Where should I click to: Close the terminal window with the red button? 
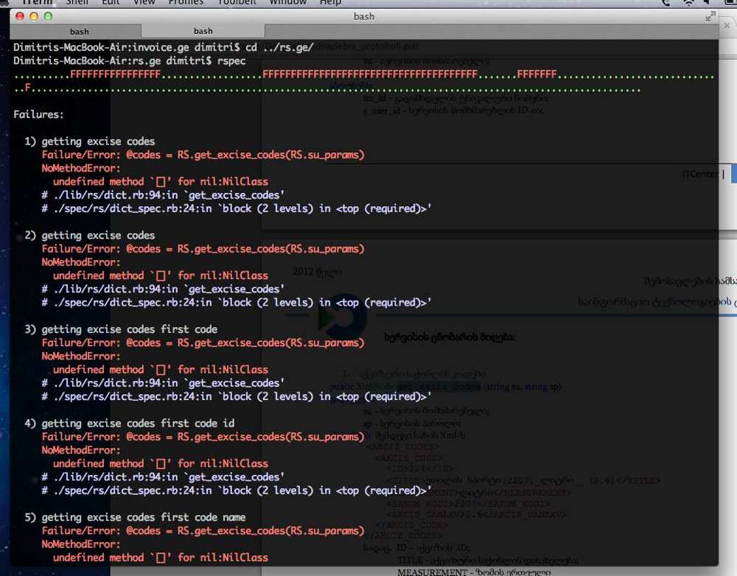[x=21, y=15]
